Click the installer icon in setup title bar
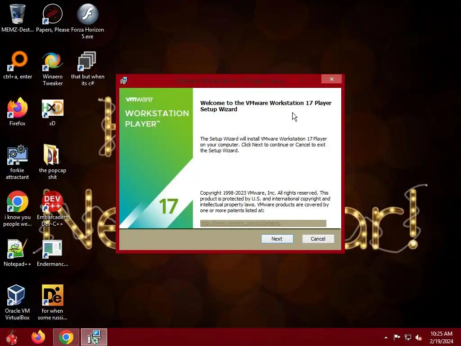 click(x=124, y=80)
